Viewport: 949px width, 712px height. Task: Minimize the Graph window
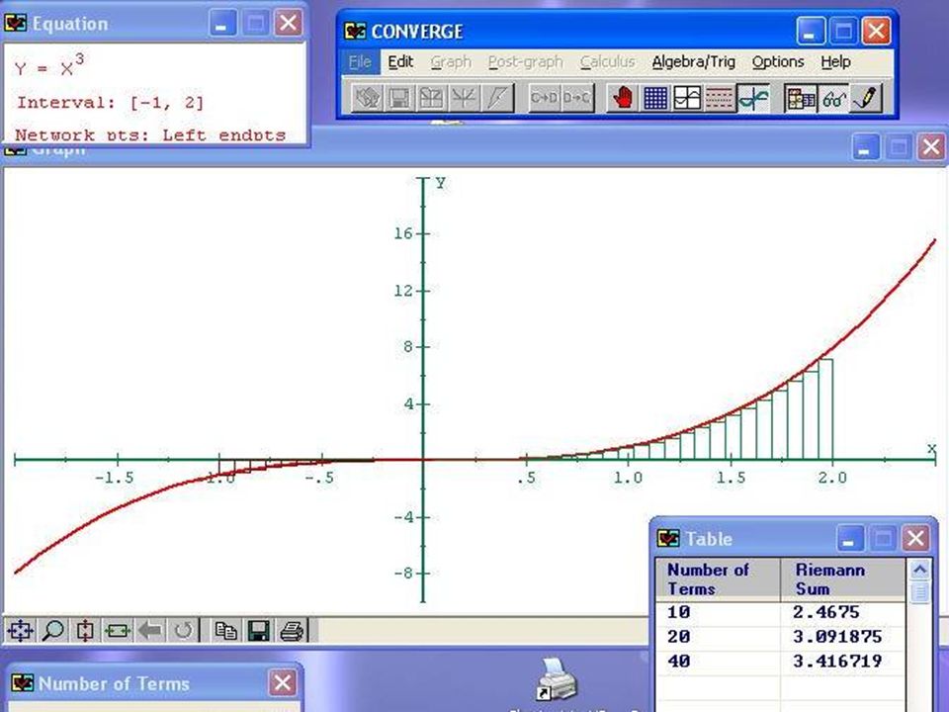click(865, 147)
